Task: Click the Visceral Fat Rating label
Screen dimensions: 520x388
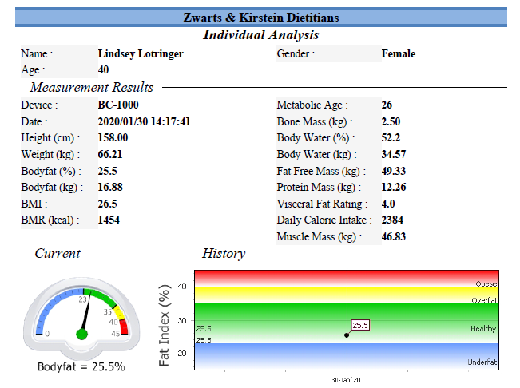Action: click(323, 204)
